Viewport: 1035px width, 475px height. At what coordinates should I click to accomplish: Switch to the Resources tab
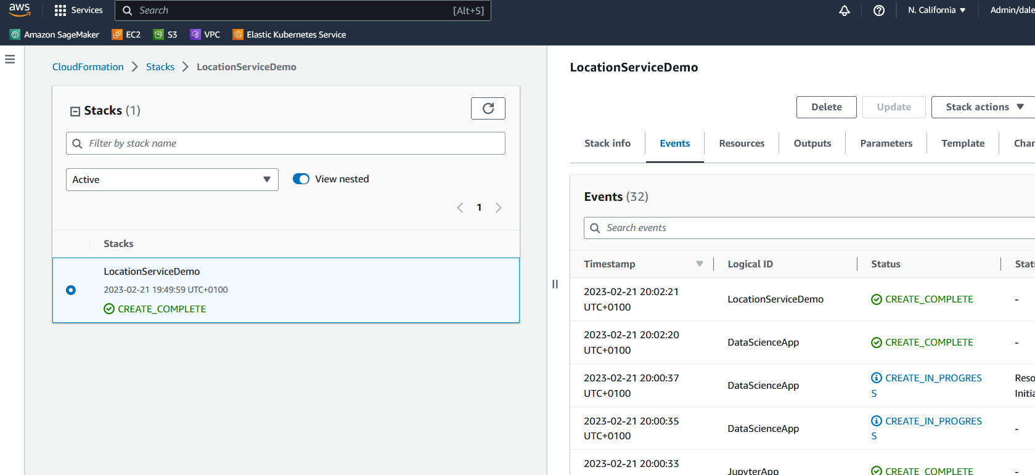[742, 143]
